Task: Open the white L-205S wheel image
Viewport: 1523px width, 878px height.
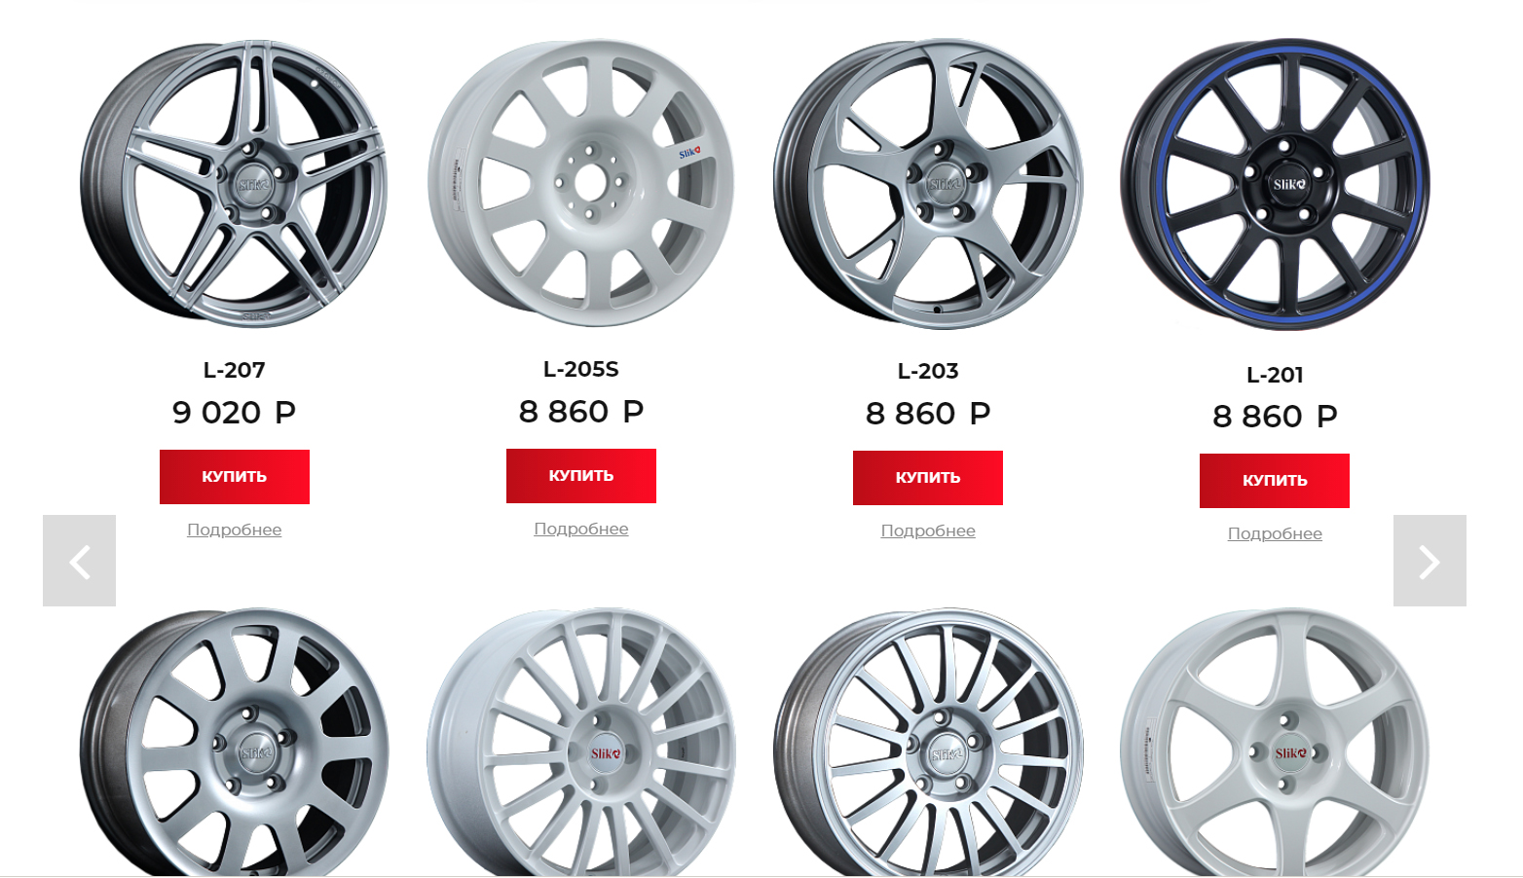Action: (x=580, y=183)
